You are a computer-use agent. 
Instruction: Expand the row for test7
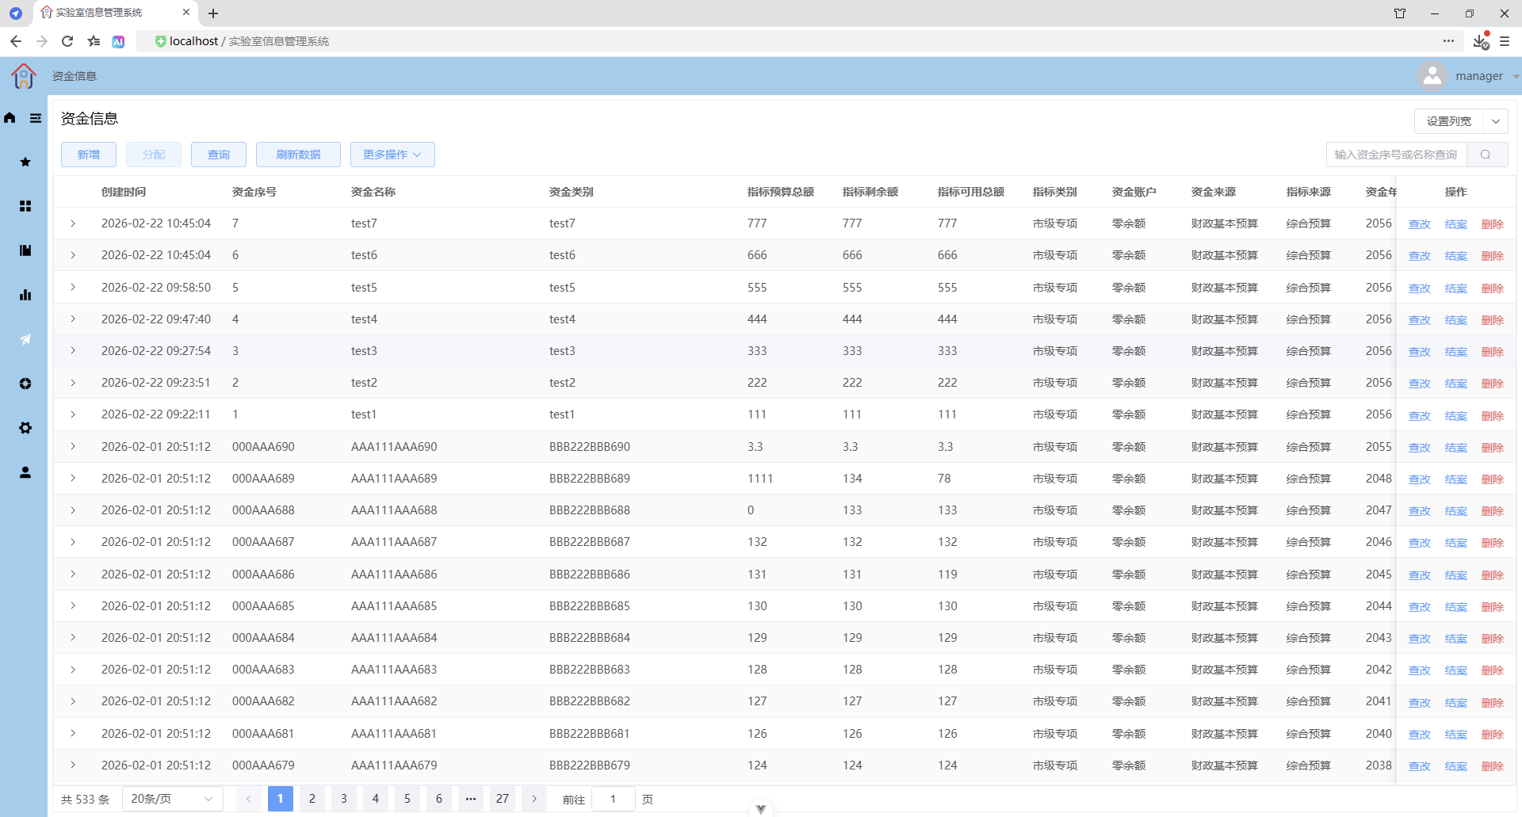click(x=73, y=223)
